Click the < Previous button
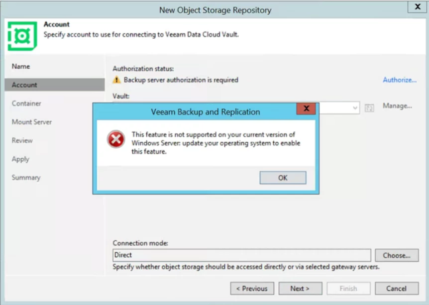 (252, 288)
